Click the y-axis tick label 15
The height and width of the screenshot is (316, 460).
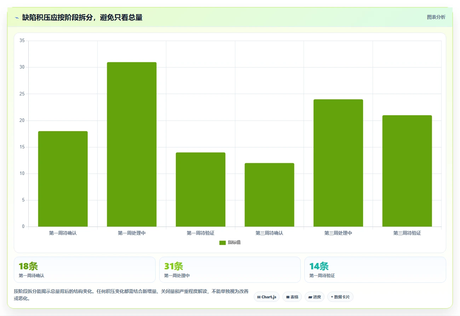pyautogui.click(x=22, y=147)
